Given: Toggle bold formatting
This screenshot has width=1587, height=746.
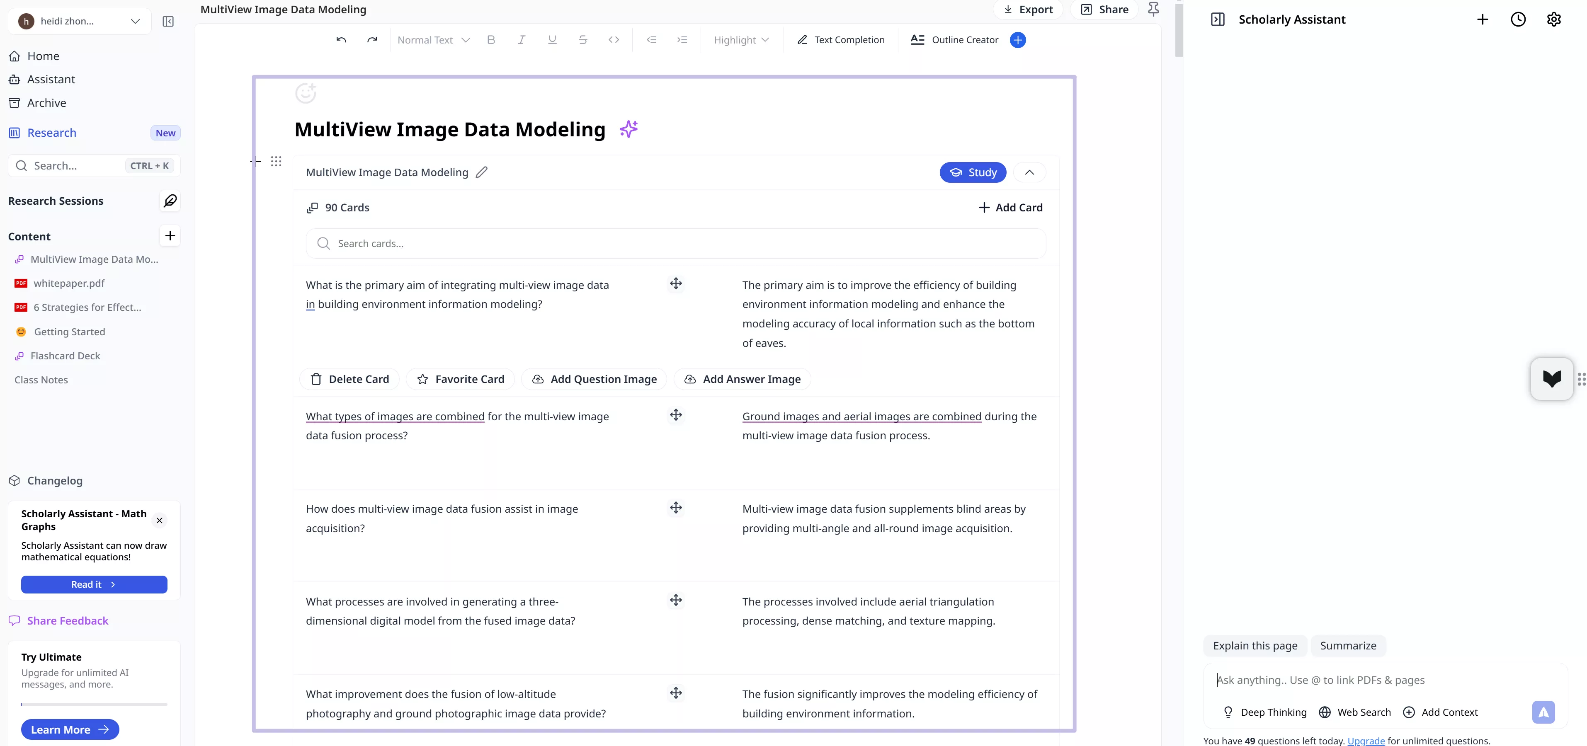Looking at the screenshot, I should pyautogui.click(x=491, y=40).
